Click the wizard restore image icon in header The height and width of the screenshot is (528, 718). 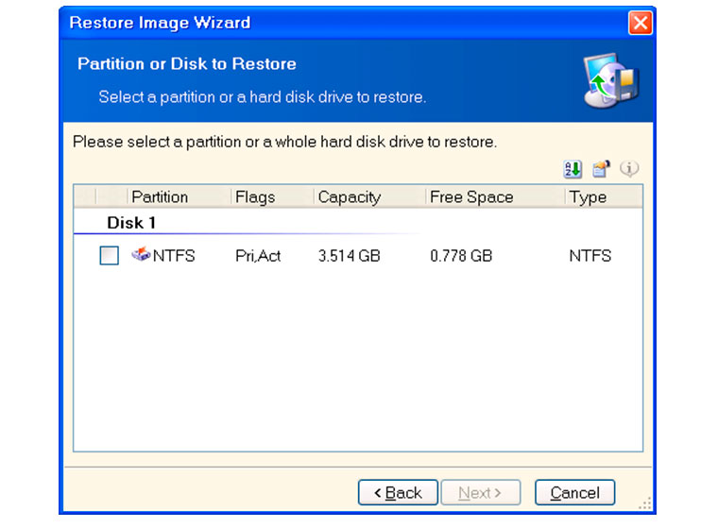pos(610,80)
